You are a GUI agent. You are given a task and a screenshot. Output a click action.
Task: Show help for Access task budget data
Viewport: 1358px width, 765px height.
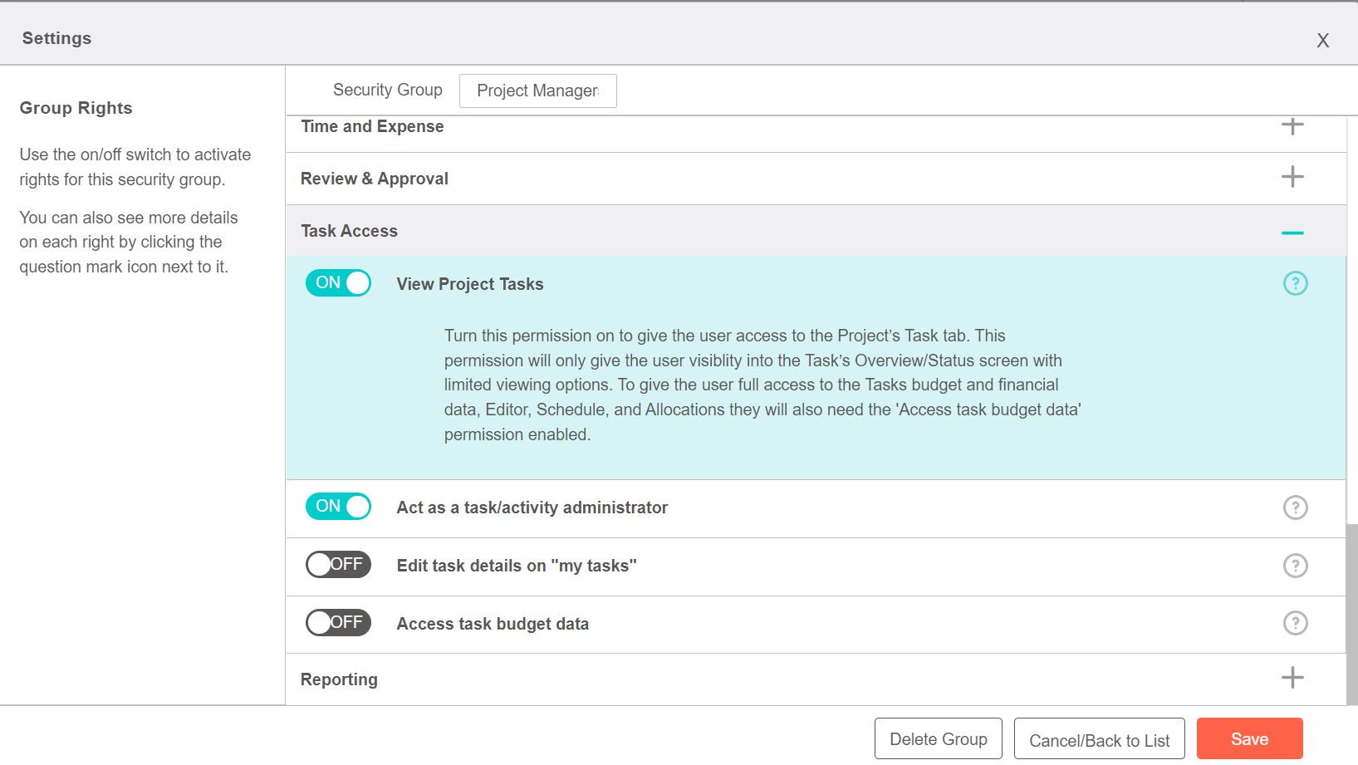pyautogui.click(x=1295, y=623)
